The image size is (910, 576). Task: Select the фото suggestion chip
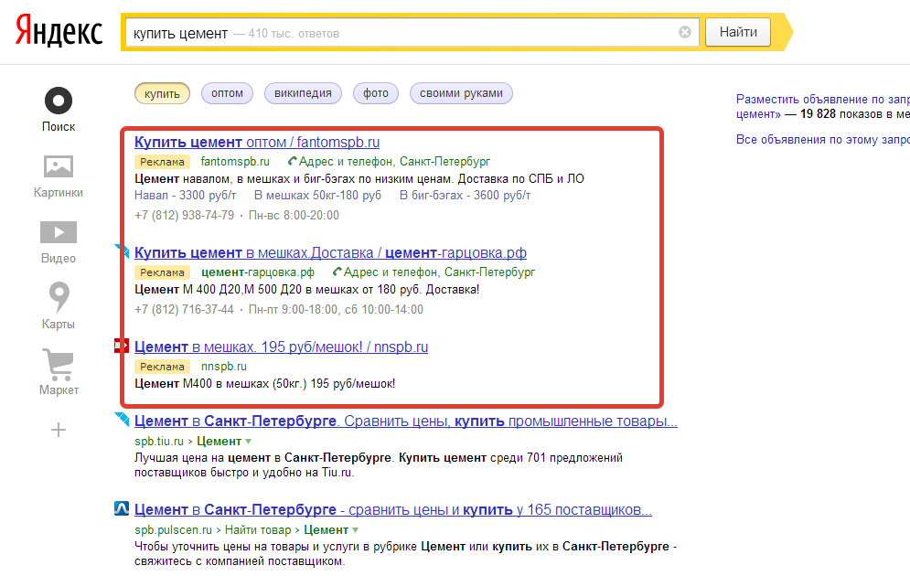pos(376,93)
